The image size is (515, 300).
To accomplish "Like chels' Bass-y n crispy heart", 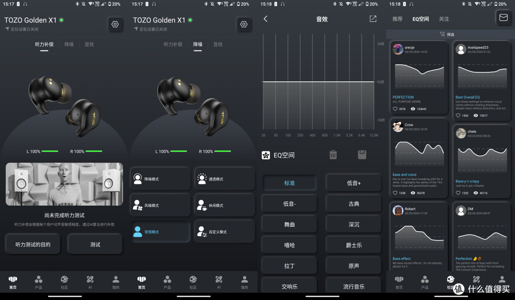I will tap(458, 193).
